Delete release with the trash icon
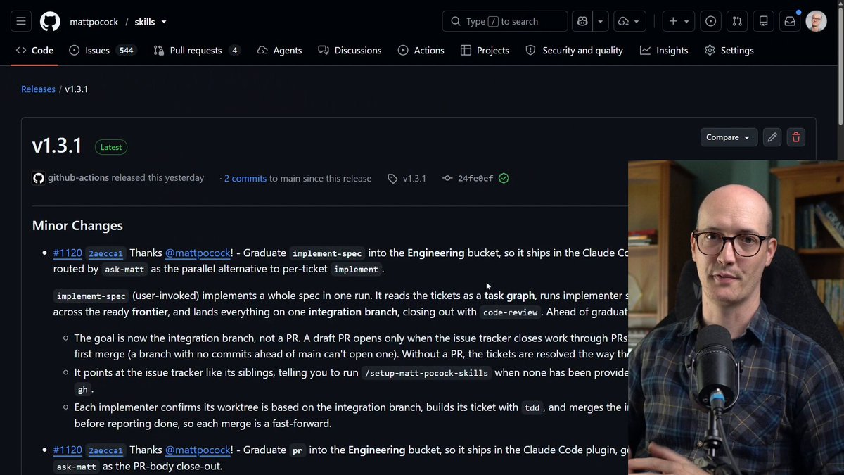844x475 pixels. coord(796,137)
